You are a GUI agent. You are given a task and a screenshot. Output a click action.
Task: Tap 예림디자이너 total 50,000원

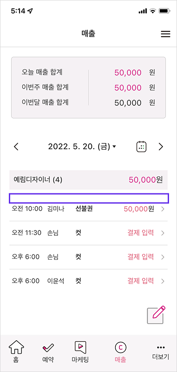tap(146, 180)
